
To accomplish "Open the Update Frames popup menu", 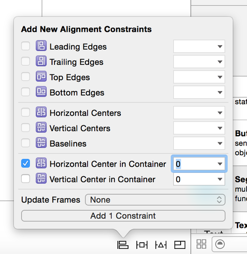I will click(155, 199).
